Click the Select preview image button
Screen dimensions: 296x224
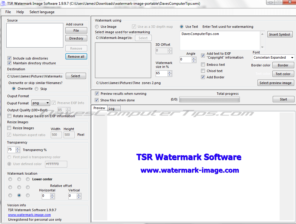276,83
